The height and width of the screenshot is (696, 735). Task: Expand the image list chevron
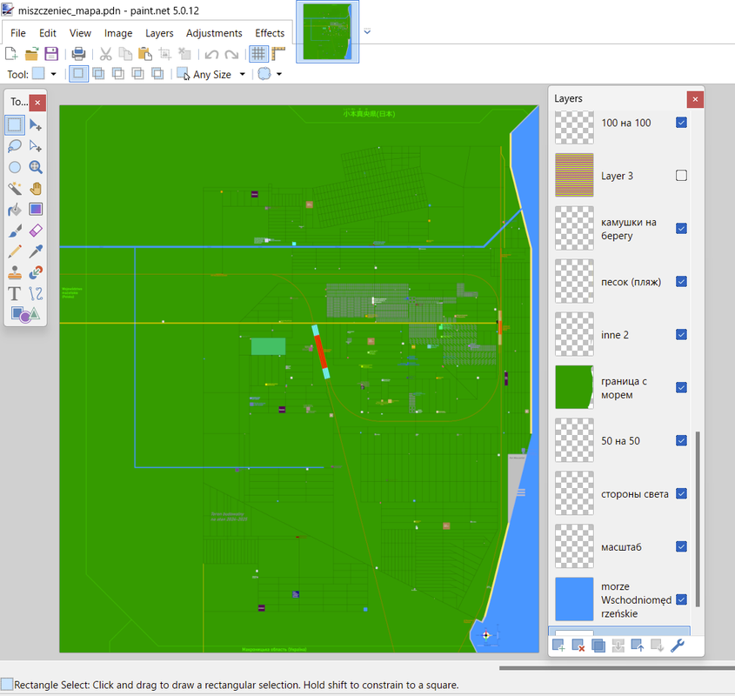tap(367, 32)
